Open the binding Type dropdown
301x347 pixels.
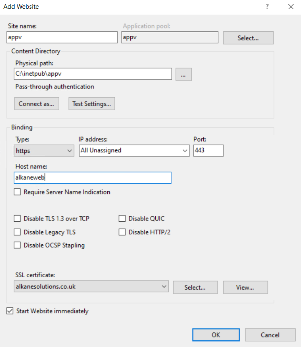coord(44,151)
